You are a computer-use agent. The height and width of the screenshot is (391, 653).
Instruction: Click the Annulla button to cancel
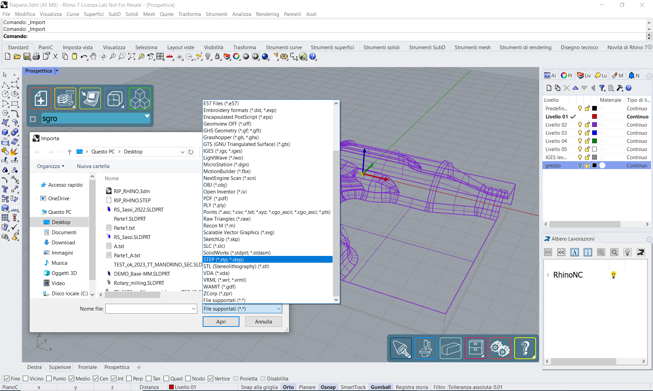[x=264, y=322]
